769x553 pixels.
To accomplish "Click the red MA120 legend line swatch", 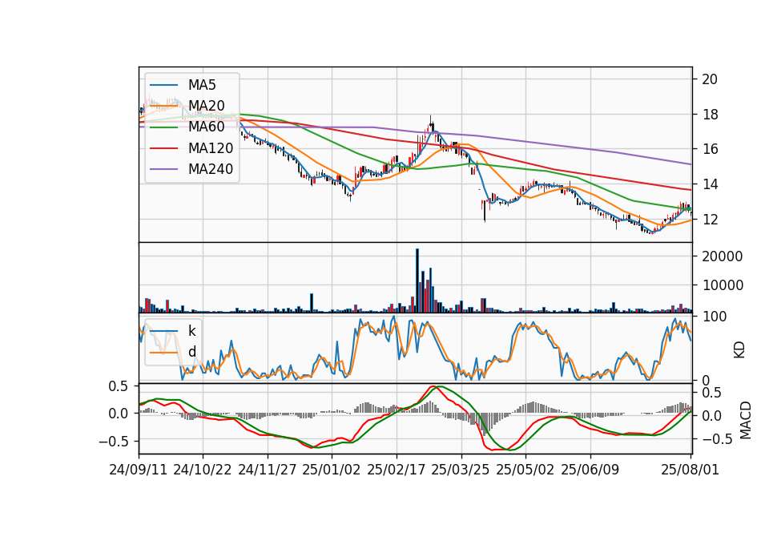I will pos(164,148).
